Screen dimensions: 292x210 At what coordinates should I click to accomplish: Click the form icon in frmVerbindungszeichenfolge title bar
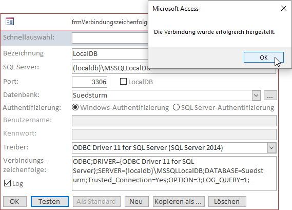(10, 22)
